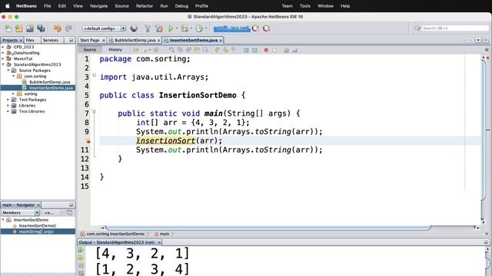Image resolution: width=492 pixels, height=276 pixels.
Task: Click the yellow Rerun with options icon in Output
Action: coord(81,258)
